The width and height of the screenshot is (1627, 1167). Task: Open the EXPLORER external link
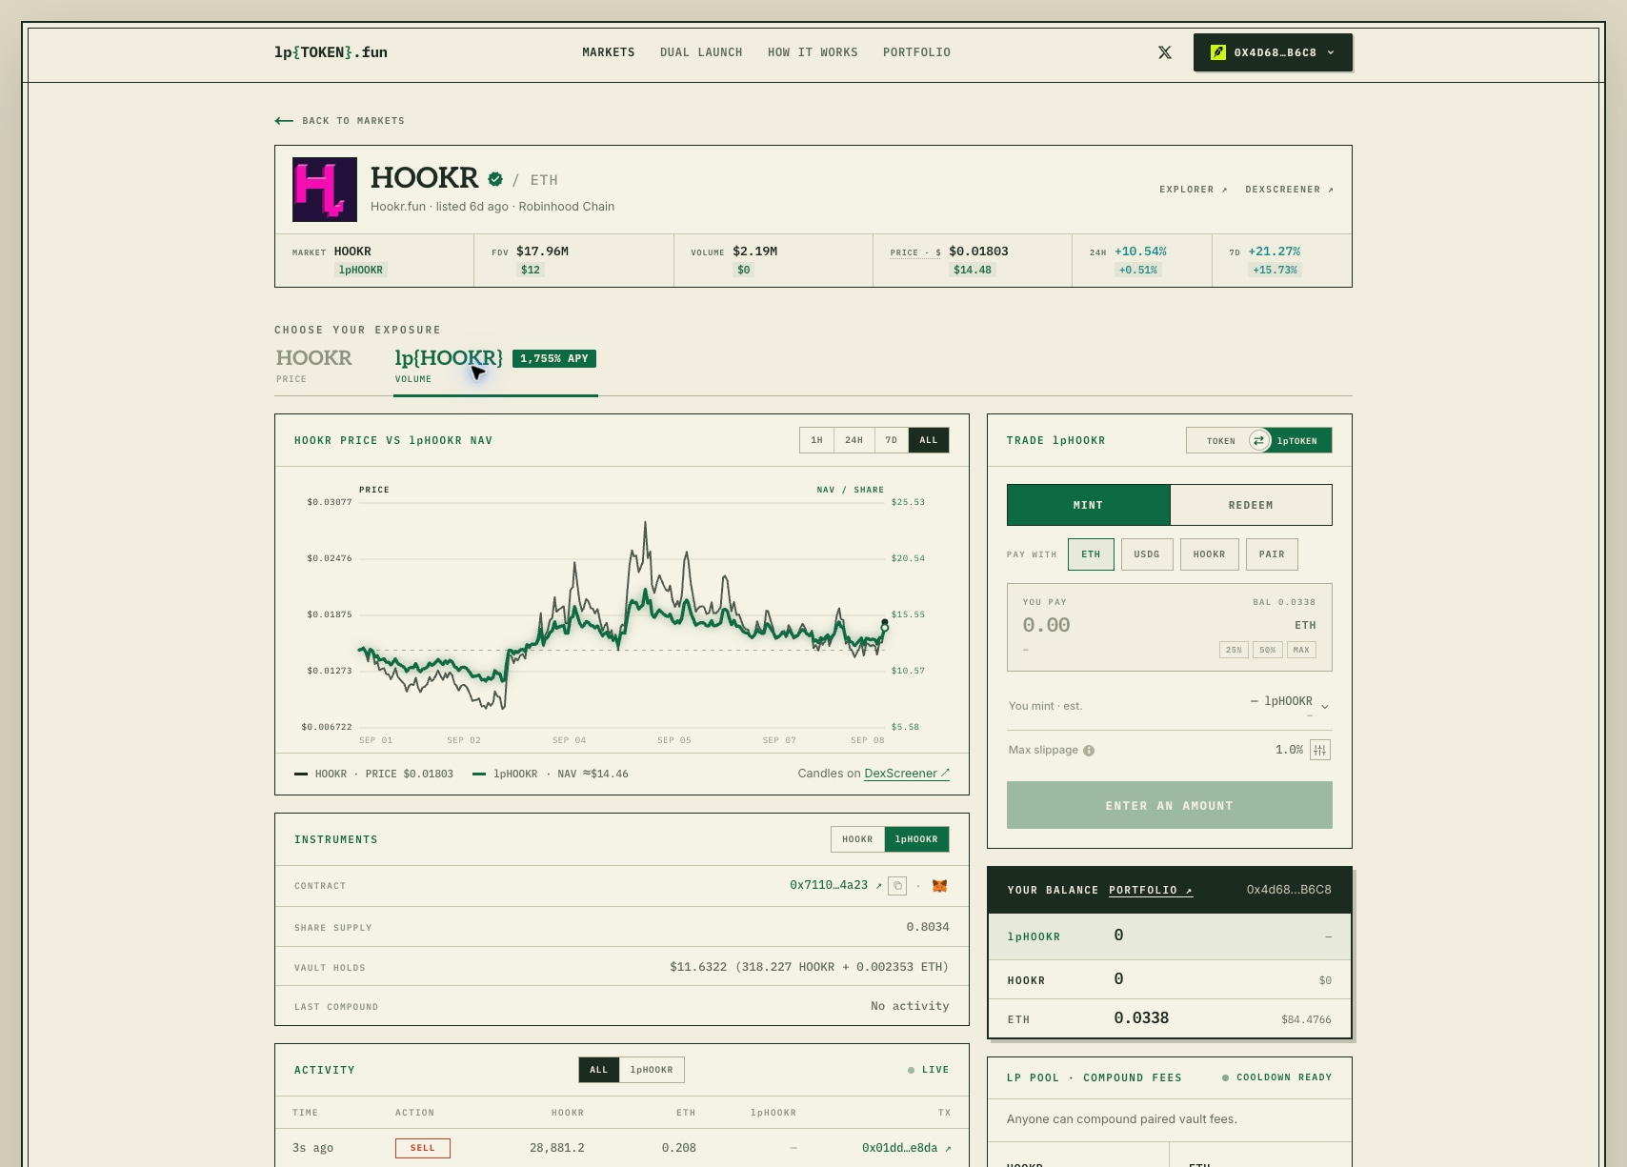1194,190
